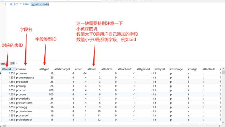225x127 pixels.
Task: Click attnum value 10 in proiswindow row
Action: 99,111
